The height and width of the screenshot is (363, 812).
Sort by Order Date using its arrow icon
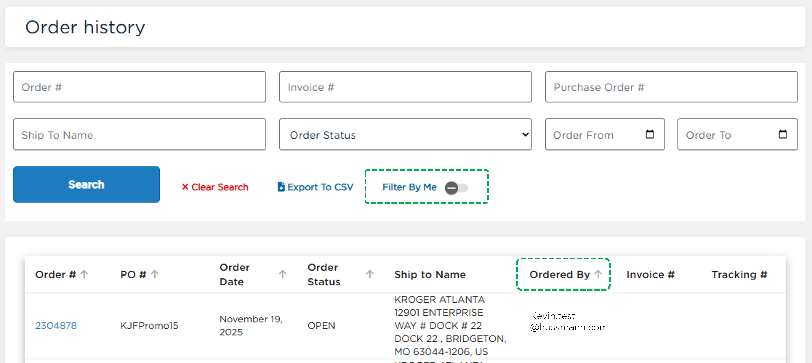[282, 274]
